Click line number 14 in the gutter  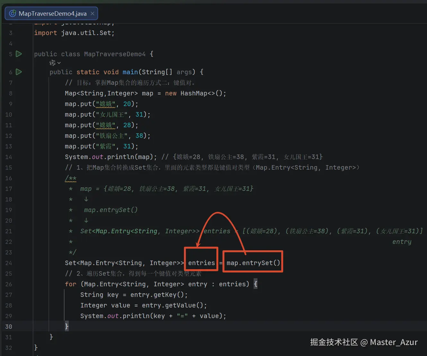click(x=9, y=157)
